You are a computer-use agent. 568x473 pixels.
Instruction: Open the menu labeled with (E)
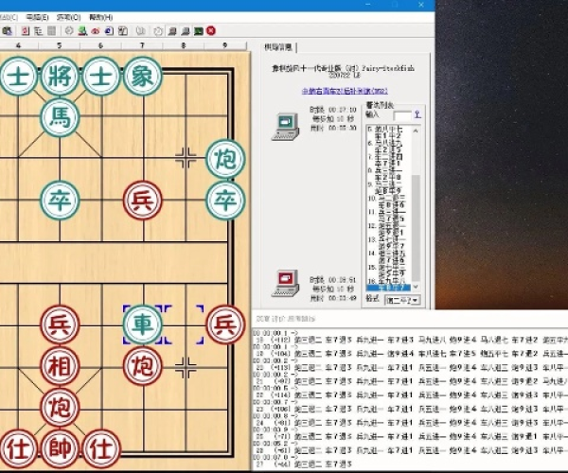point(38,17)
